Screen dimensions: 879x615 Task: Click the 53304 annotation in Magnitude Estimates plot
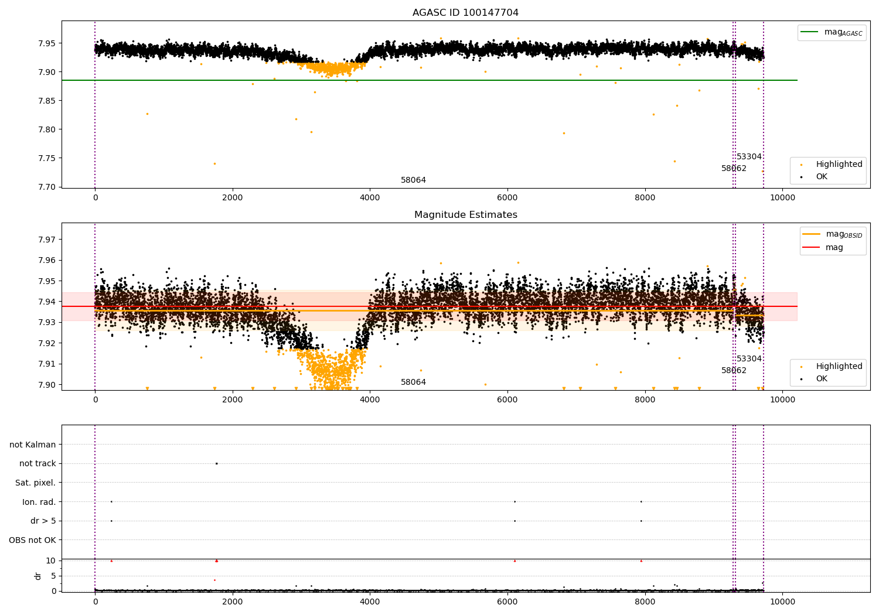pyautogui.click(x=749, y=358)
